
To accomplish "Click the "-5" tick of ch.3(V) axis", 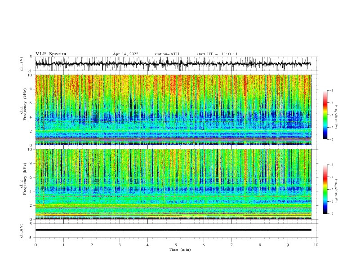I will pos(31,238).
